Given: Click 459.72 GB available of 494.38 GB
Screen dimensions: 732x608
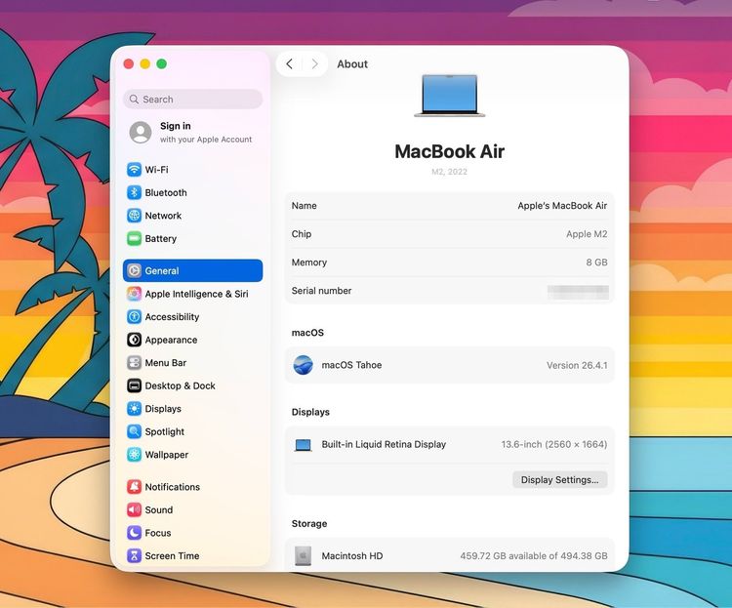Looking at the screenshot, I should [534, 555].
